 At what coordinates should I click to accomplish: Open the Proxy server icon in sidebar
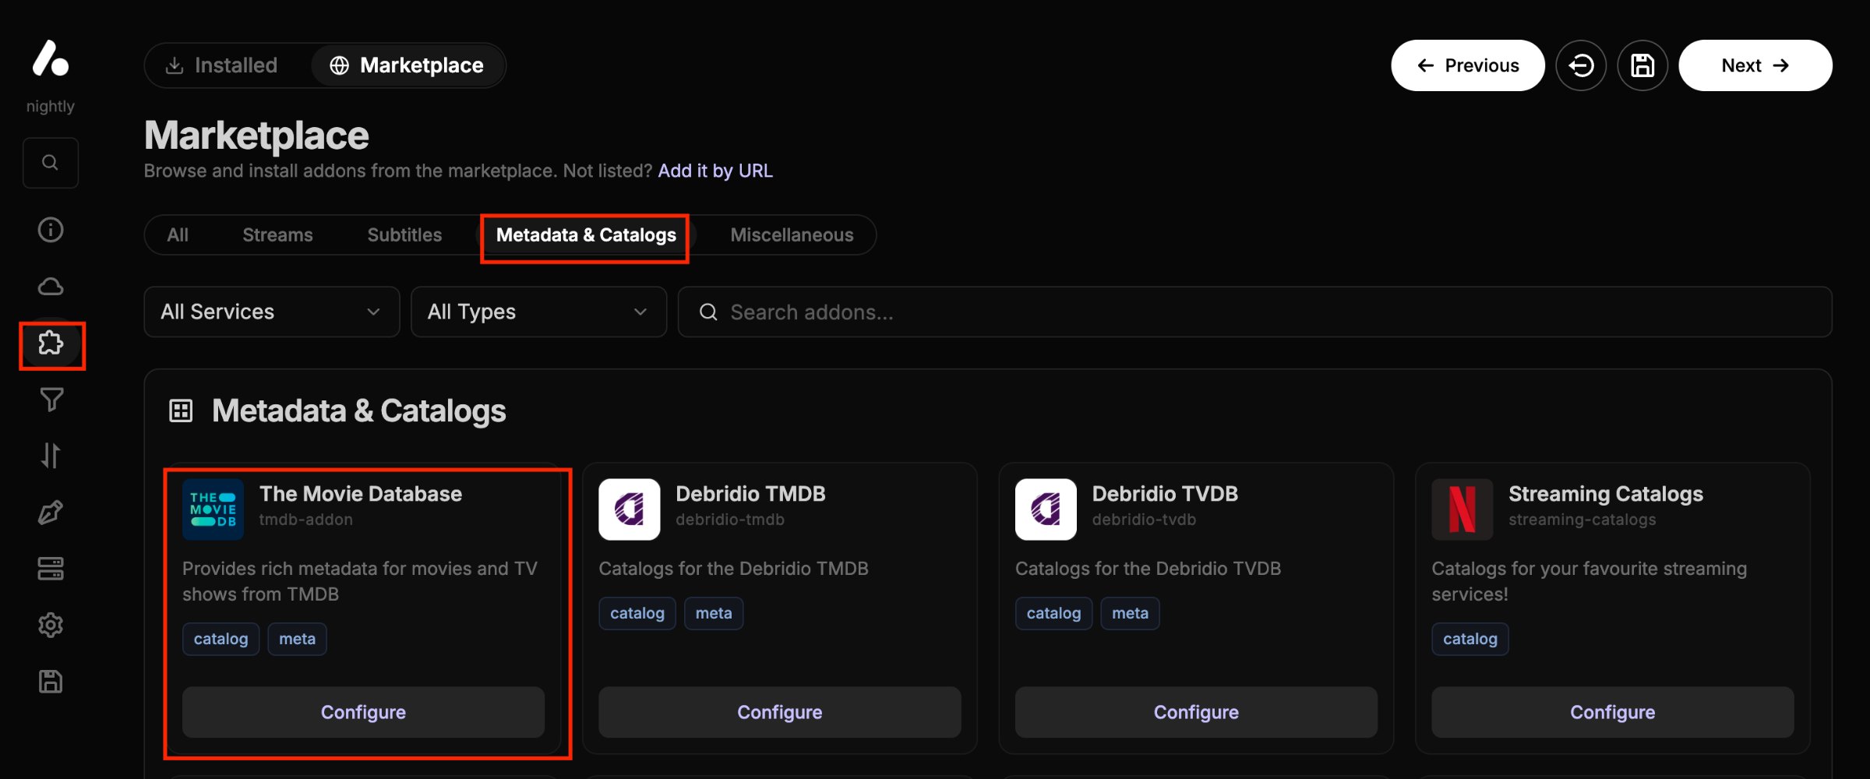[51, 569]
